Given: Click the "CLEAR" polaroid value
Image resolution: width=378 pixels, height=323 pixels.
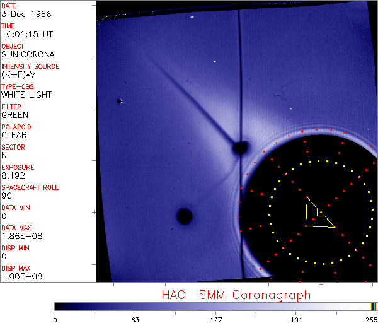Looking at the screenshot, I should click(x=14, y=135).
